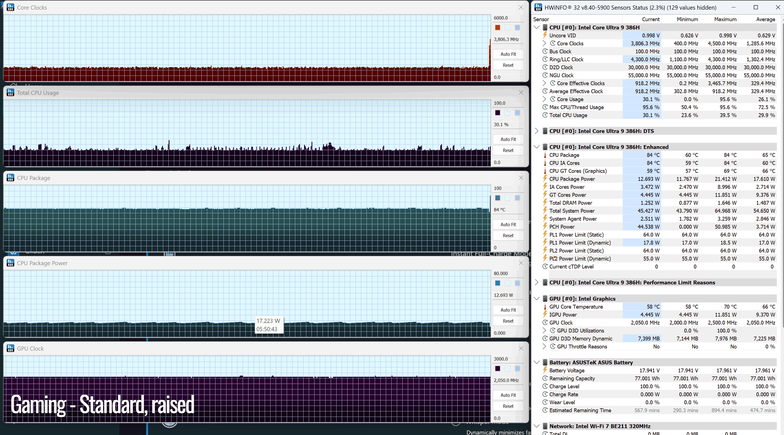Click the lightning icon beside Total System Power
This screenshot has width=784, height=435.
point(545,211)
